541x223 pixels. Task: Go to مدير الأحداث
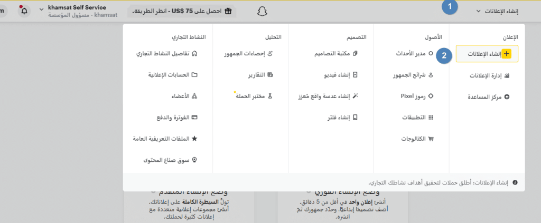pyautogui.click(x=414, y=54)
